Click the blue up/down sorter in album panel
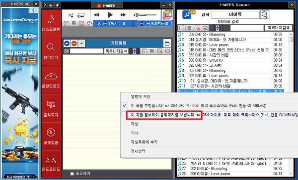Viewport: 298px width, 180px height. point(135,51)
